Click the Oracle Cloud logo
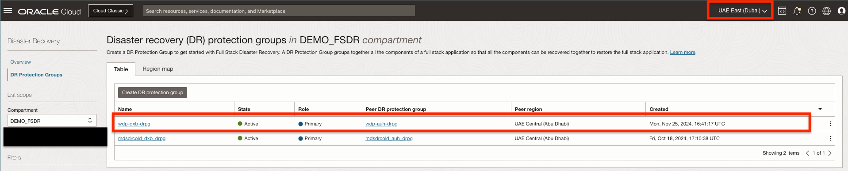Screen dimensions: 848x171 coord(49,11)
